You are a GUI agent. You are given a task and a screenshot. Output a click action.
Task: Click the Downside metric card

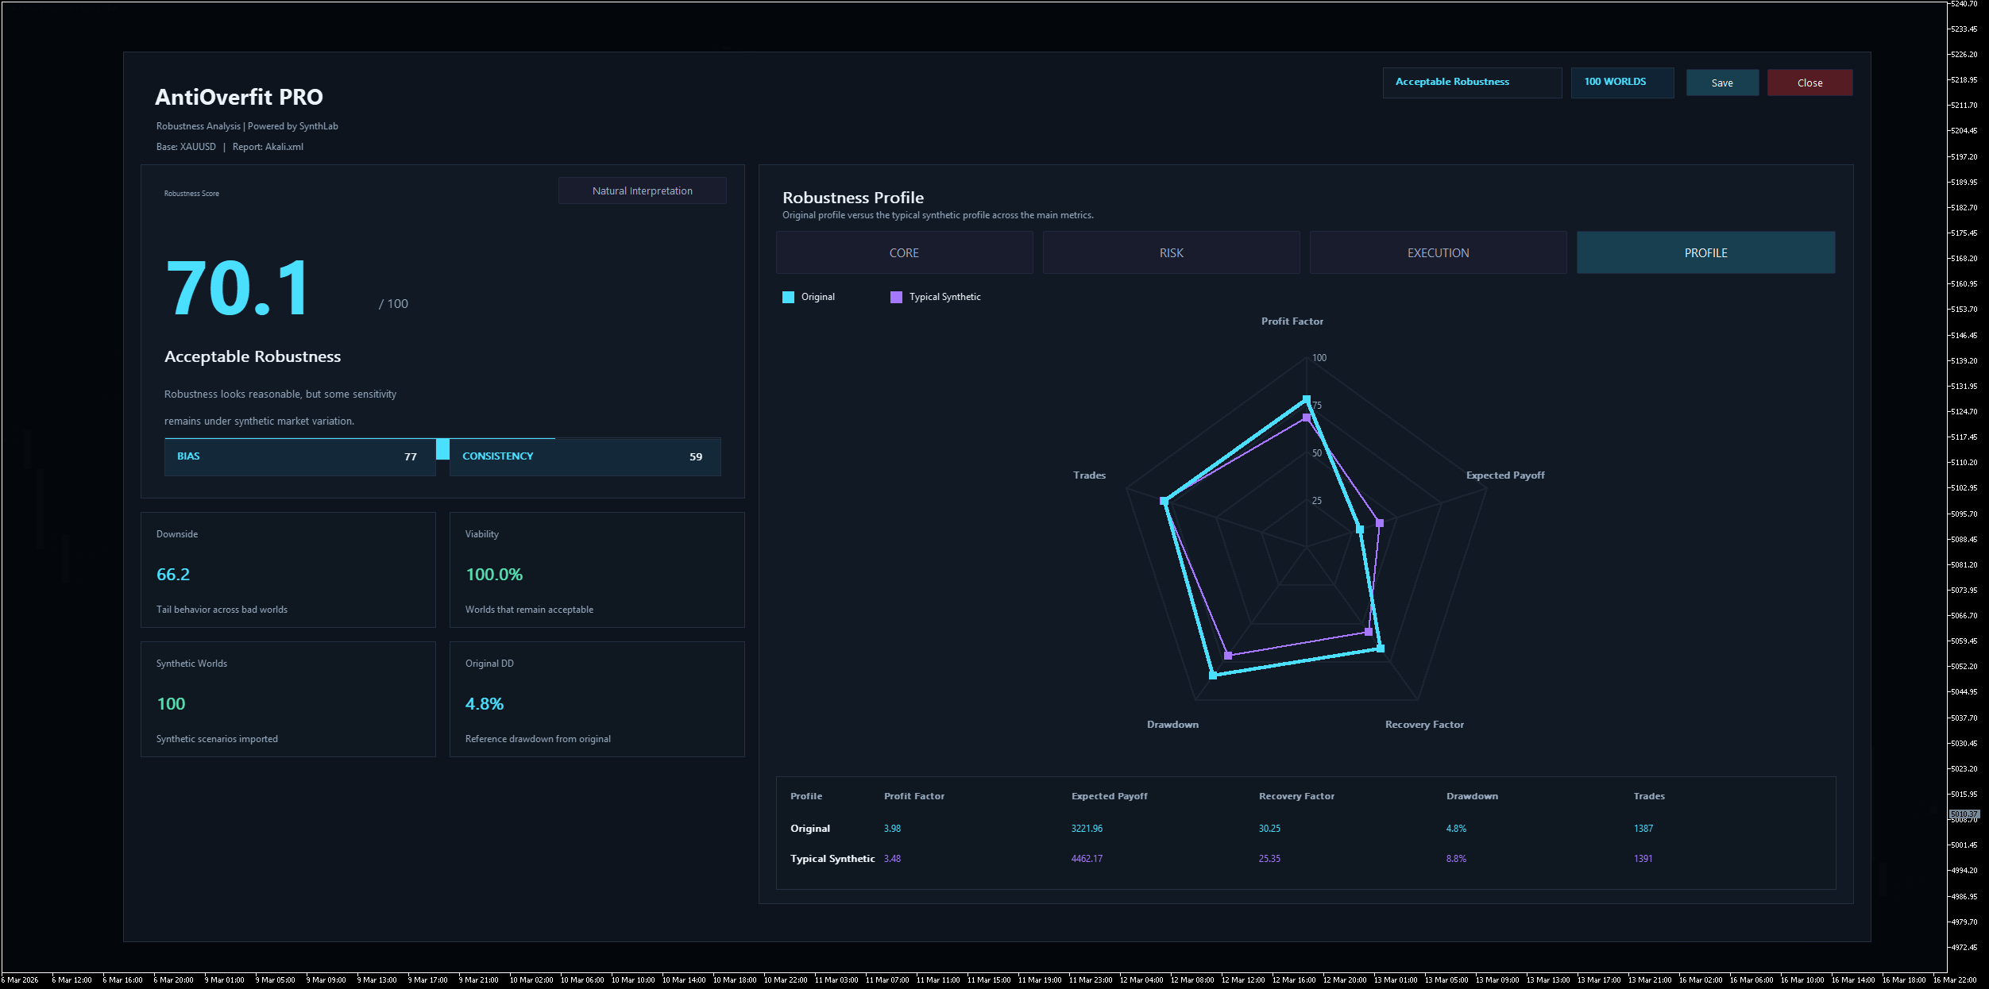(288, 570)
